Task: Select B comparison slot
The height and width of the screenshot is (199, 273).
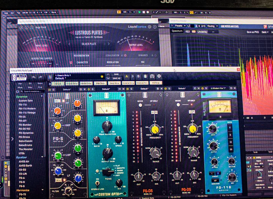Action: point(138,76)
